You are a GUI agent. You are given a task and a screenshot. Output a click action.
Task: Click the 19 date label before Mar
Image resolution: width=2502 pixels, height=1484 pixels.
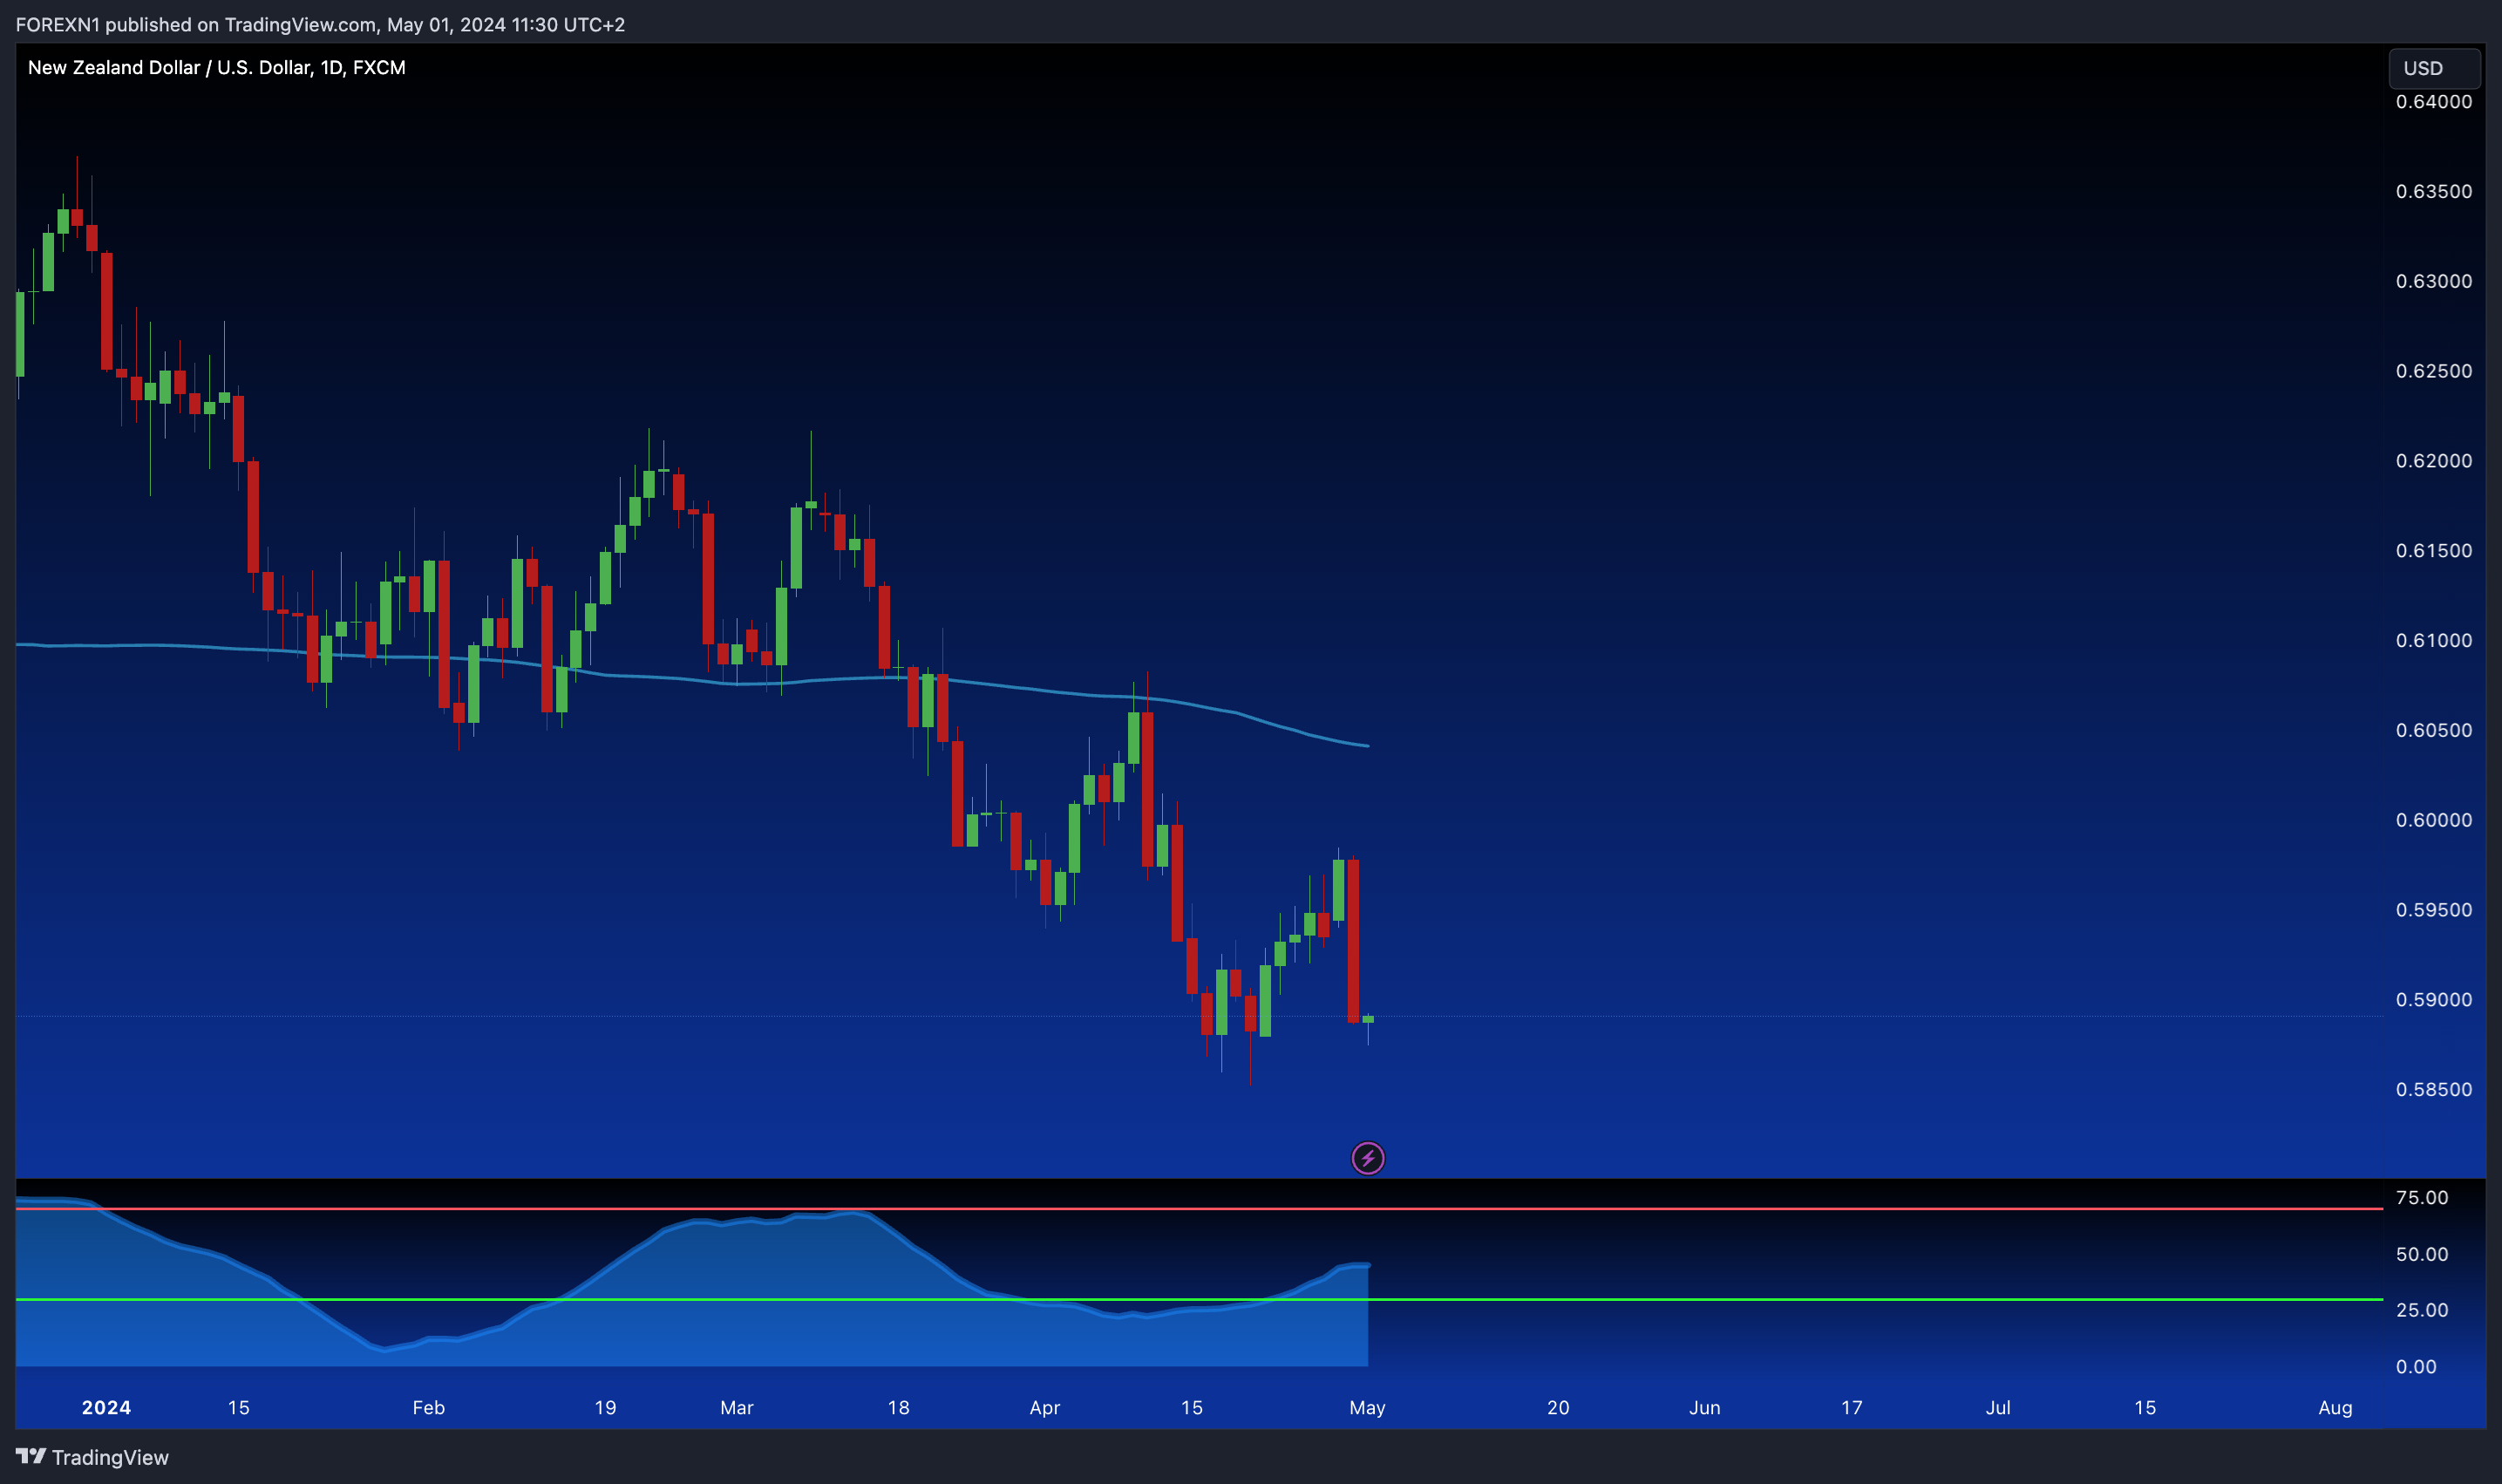click(x=605, y=1407)
